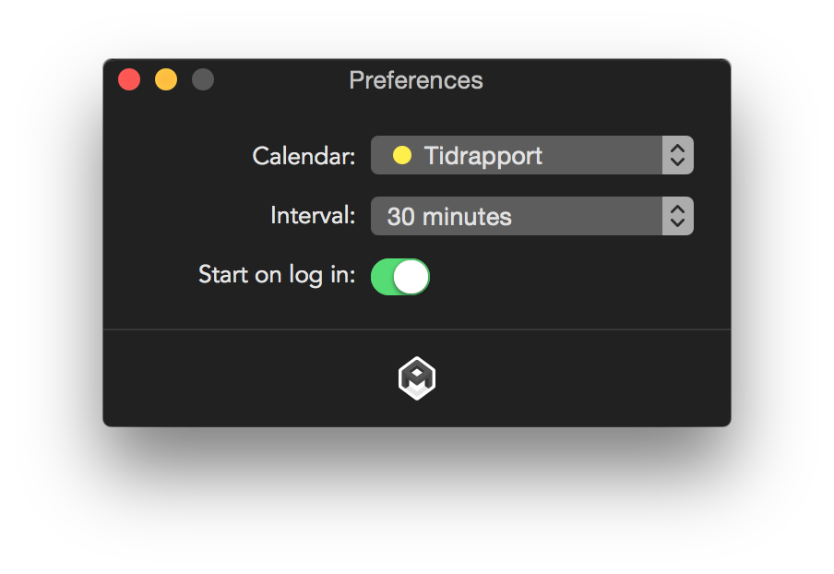Disable Start on log in switch
Viewport: 834px width, 574px height.
(400, 277)
